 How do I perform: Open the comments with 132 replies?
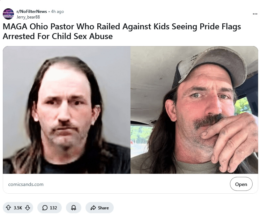(50, 208)
